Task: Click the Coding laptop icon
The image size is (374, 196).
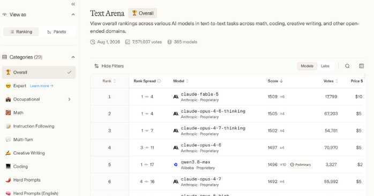Action: point(8,166)
